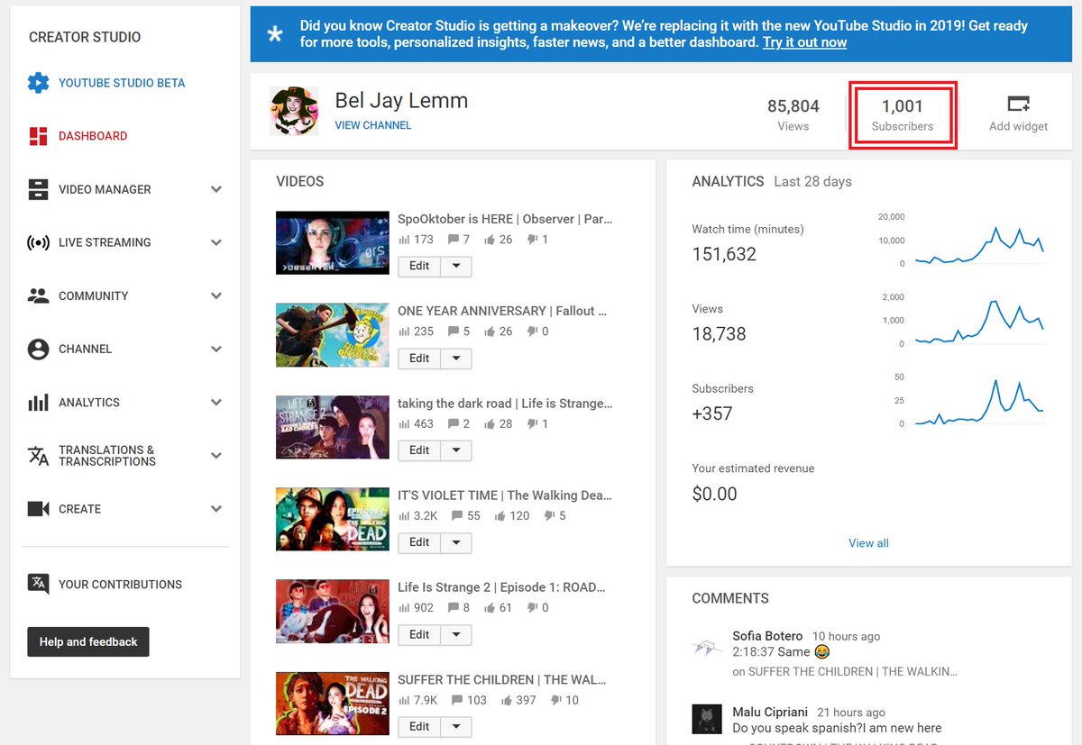Click the Bel Jay Lemm channel avatar
This screenshot has height=745, width=1082.
(x=294, y=111)
